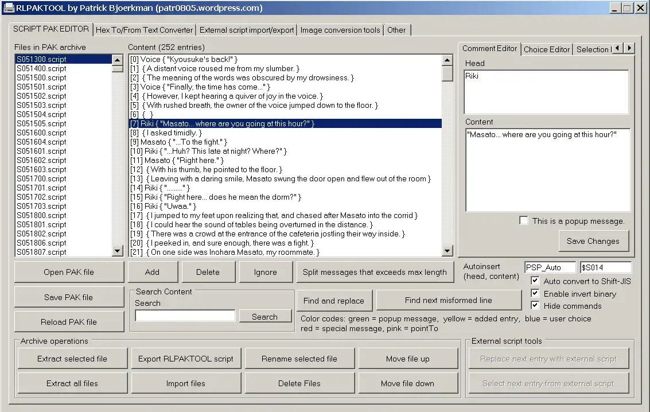
Task: Click Extract all files button
Action: [72, 383]
